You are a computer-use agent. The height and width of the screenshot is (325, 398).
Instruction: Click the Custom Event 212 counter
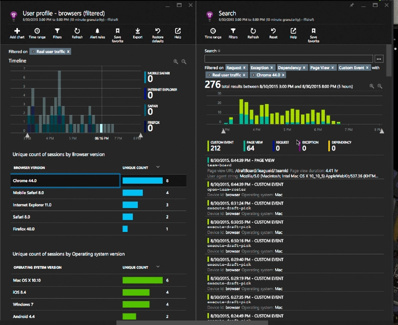(x=220, y=146)
